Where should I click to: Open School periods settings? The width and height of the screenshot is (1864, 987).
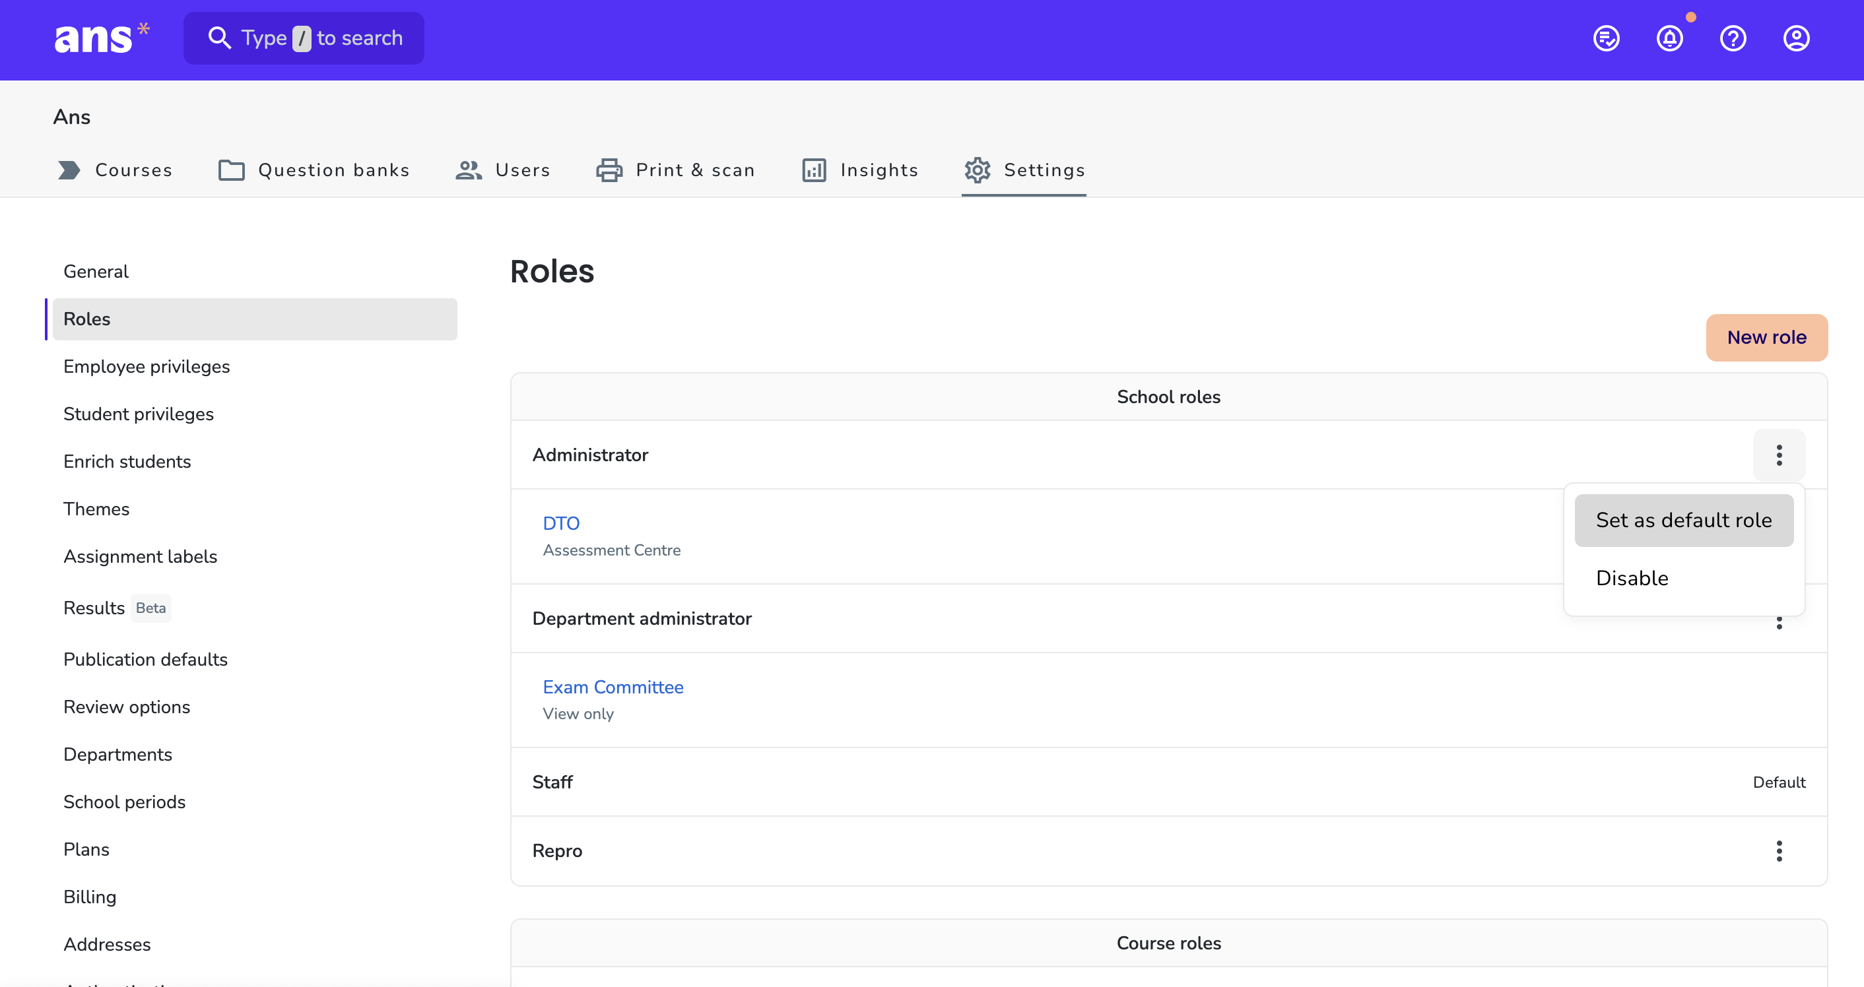255,802
